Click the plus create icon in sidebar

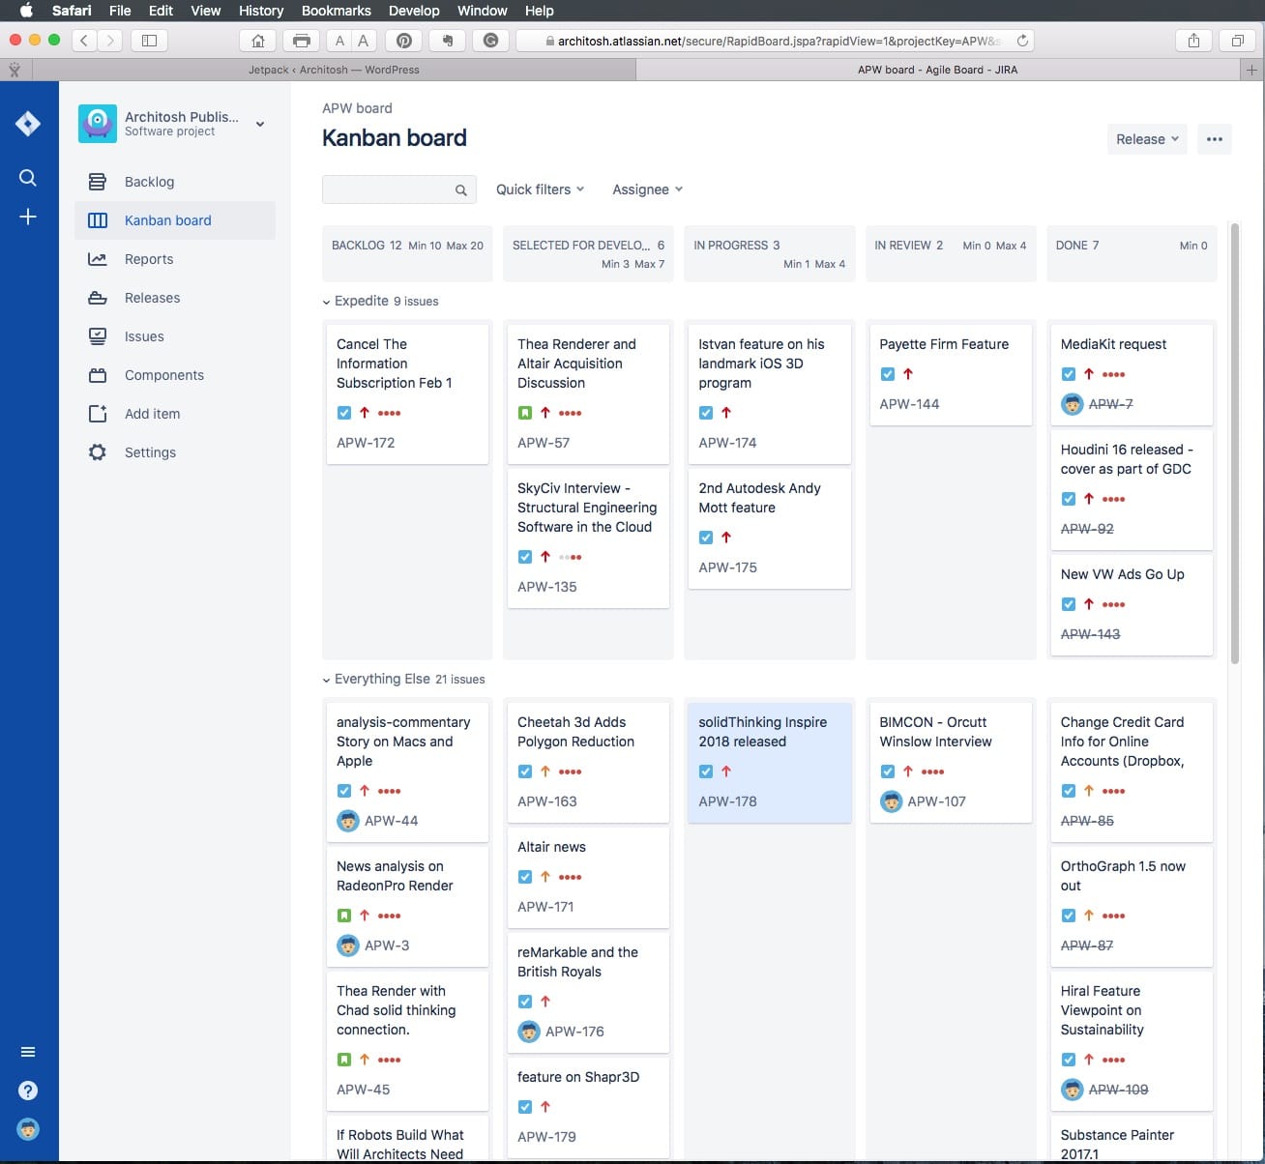pos(28,217)
